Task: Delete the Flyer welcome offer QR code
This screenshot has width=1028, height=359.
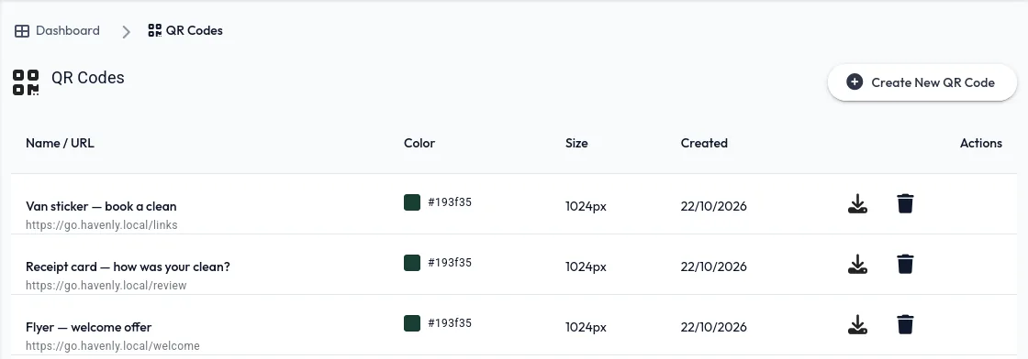Action: tap(905, 324)
